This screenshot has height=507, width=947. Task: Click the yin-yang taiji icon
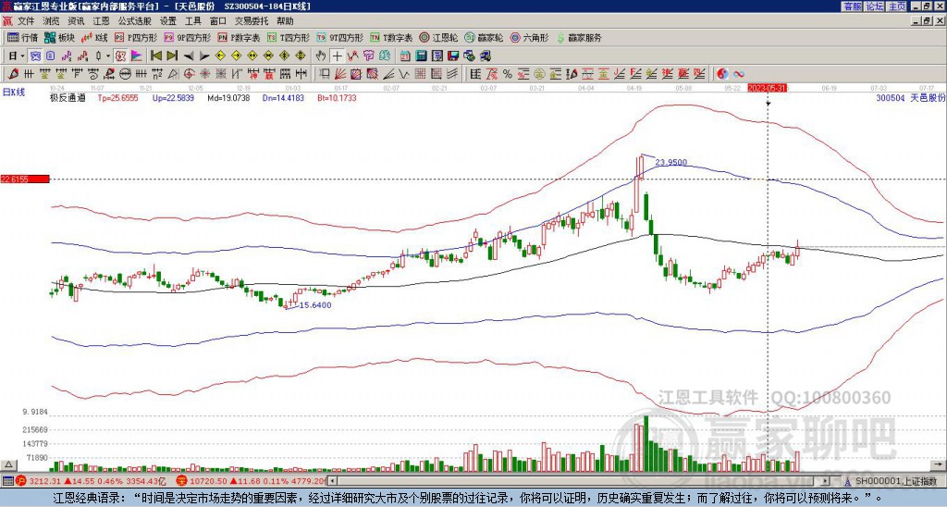[722, 74]
